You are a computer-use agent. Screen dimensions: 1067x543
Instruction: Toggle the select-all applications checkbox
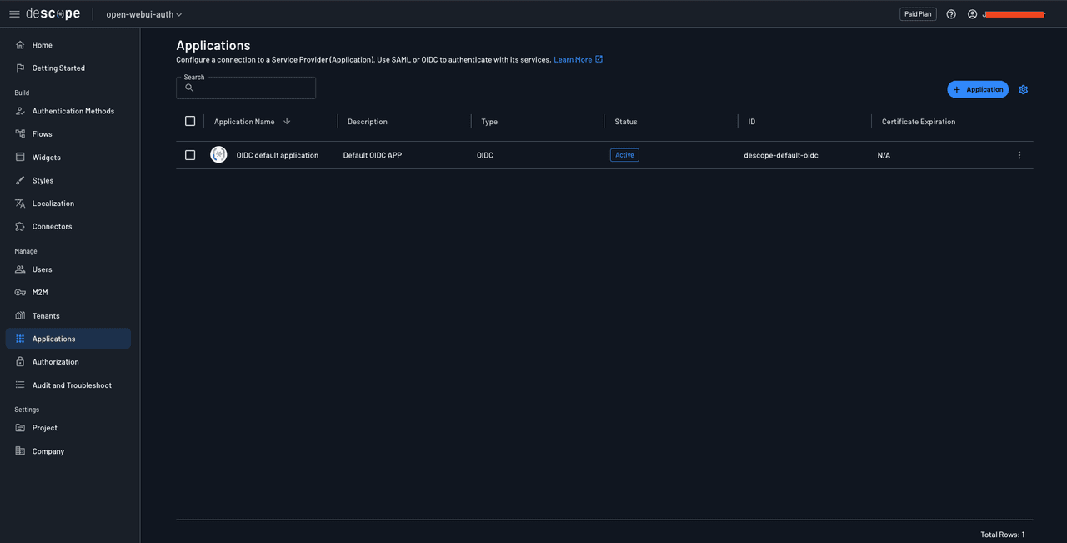(x=190, y=121)
